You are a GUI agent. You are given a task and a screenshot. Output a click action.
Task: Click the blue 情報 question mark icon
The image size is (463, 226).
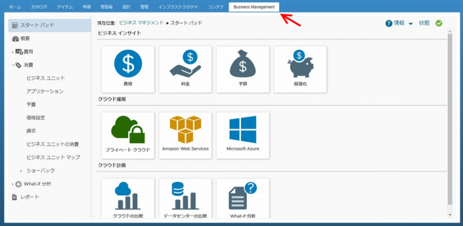(389, 24)
